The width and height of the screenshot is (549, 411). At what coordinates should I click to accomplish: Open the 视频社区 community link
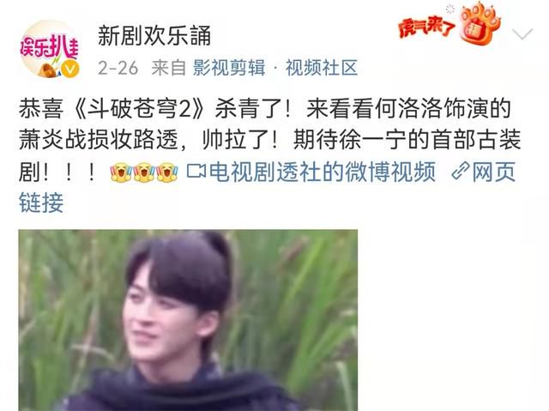coord(322,68)
